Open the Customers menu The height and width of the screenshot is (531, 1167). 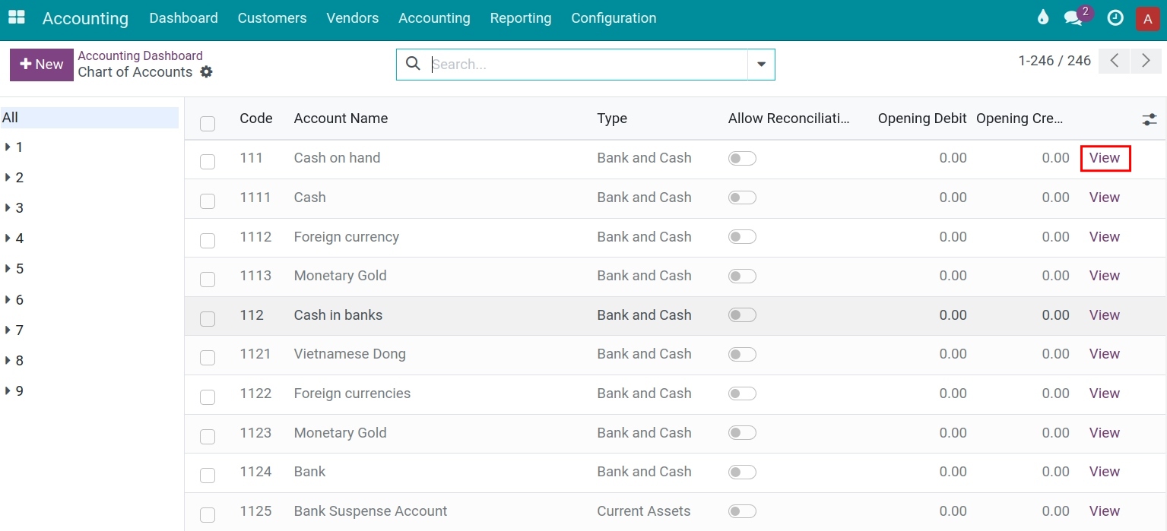[272, 17]
